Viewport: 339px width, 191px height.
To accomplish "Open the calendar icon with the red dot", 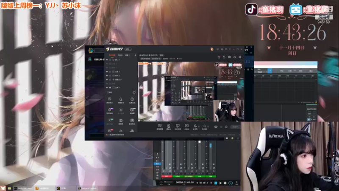I will (x=219, y=57).
